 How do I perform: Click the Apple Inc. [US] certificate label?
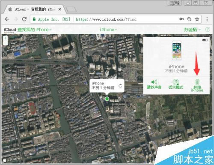[54, 19]
